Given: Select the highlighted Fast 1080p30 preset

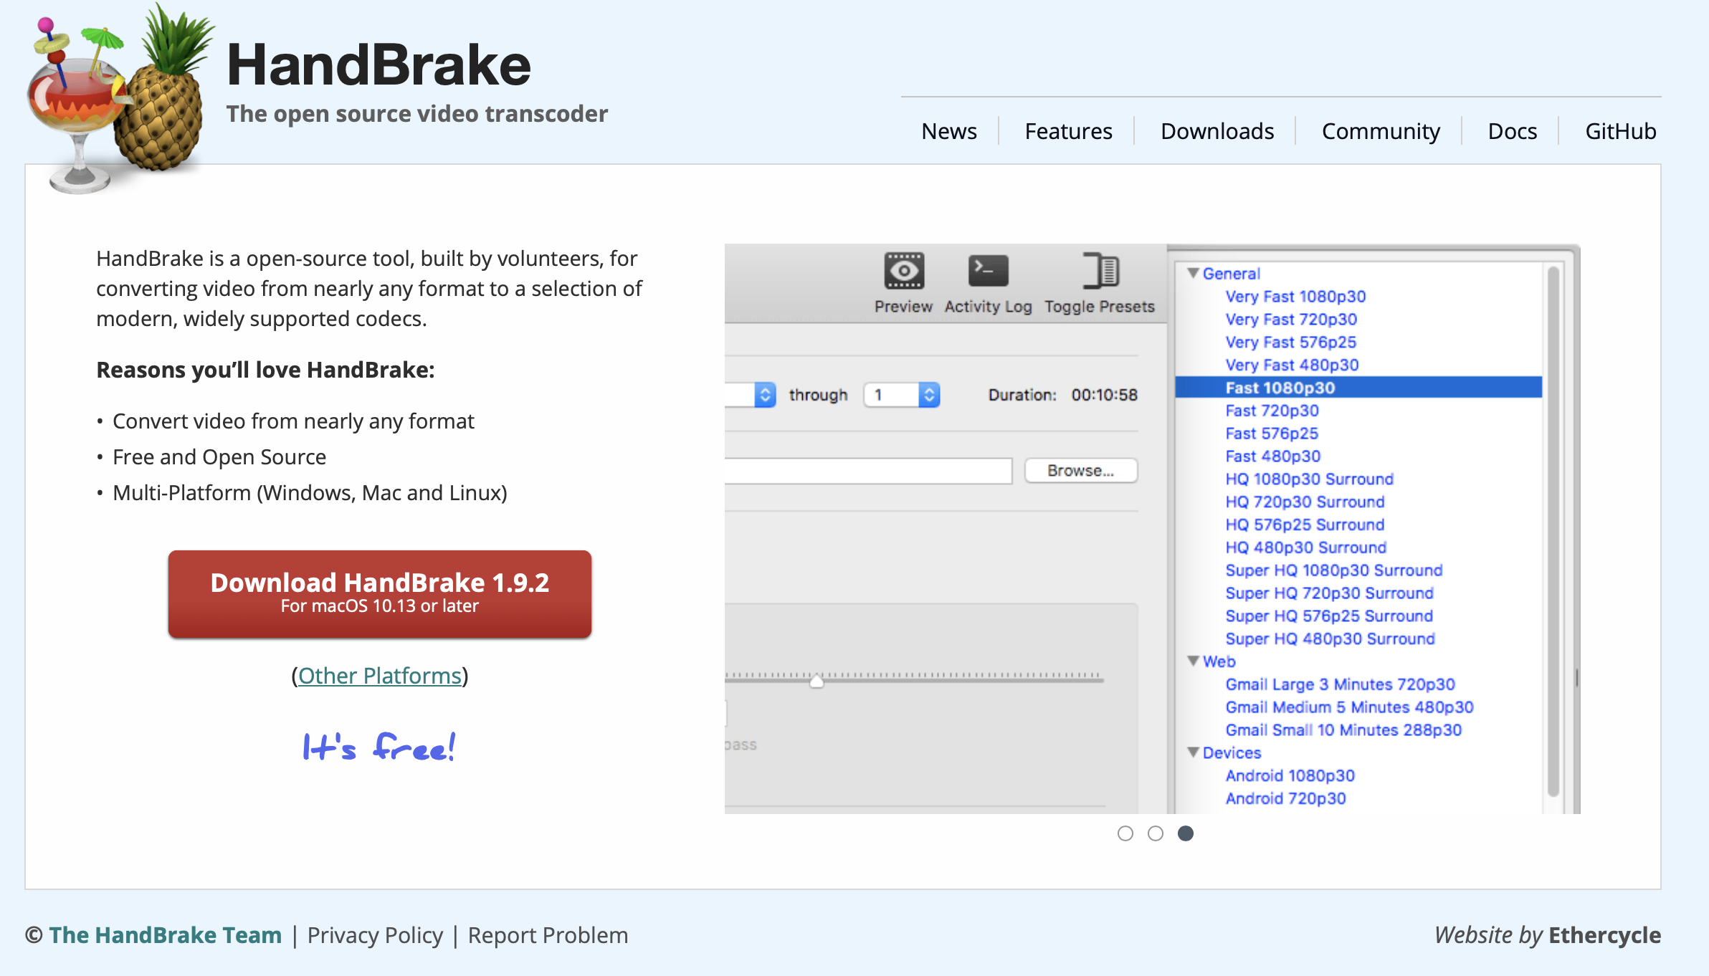Looking at the screenshot, I should [x=1358, y=388].
